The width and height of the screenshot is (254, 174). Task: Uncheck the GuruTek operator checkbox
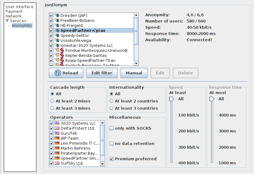[x=52, y=133]
